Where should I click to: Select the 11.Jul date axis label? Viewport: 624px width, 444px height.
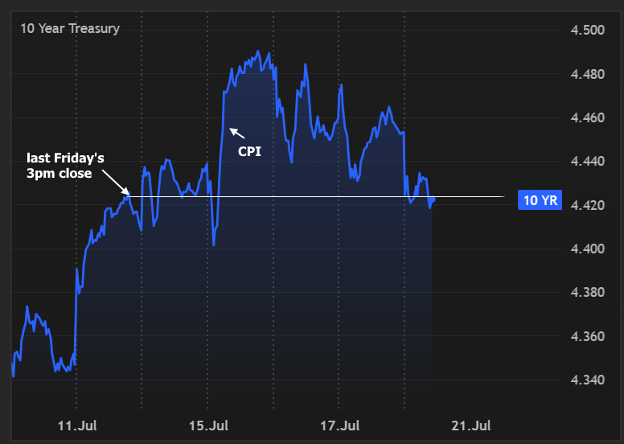[x=77, y=425]
